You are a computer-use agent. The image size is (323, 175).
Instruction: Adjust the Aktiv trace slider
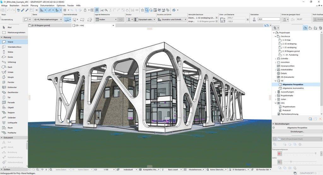[x=300, y=162]
